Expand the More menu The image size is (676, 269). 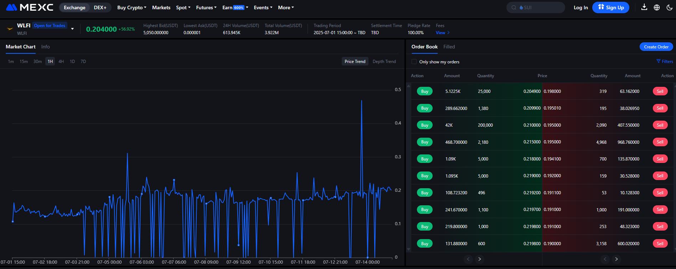pos(286,7)
